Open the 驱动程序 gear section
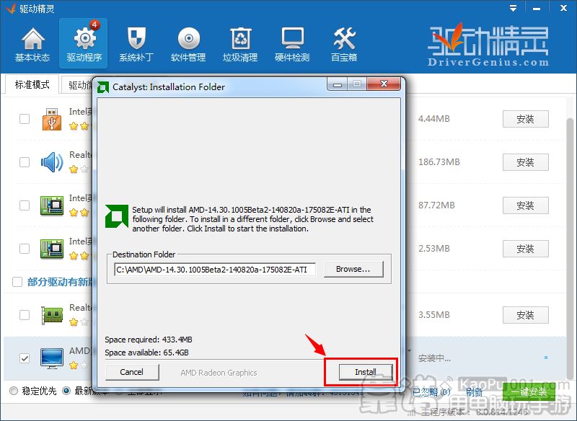 [x=84, y=44]
